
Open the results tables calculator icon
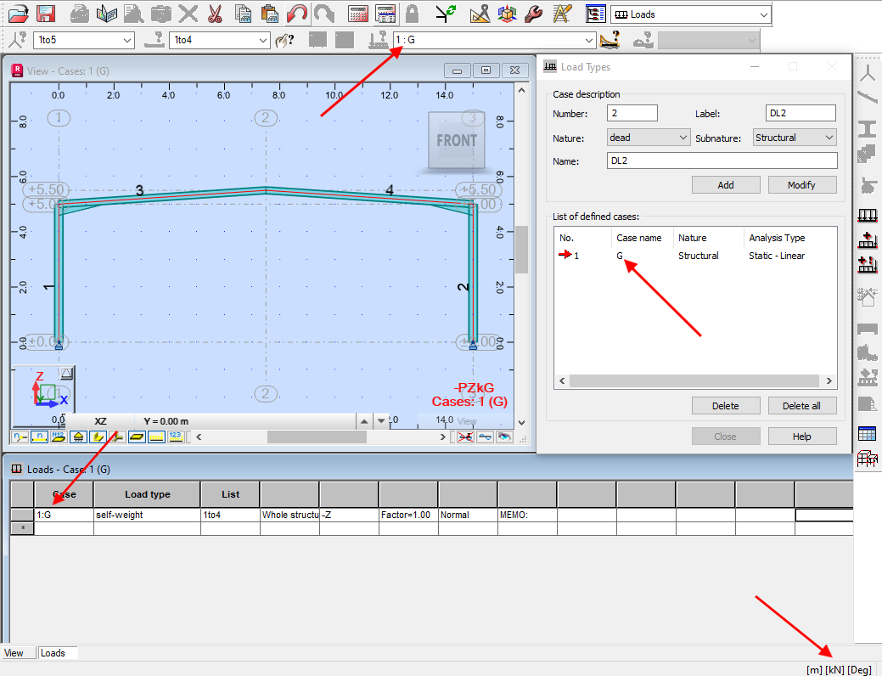385,14
